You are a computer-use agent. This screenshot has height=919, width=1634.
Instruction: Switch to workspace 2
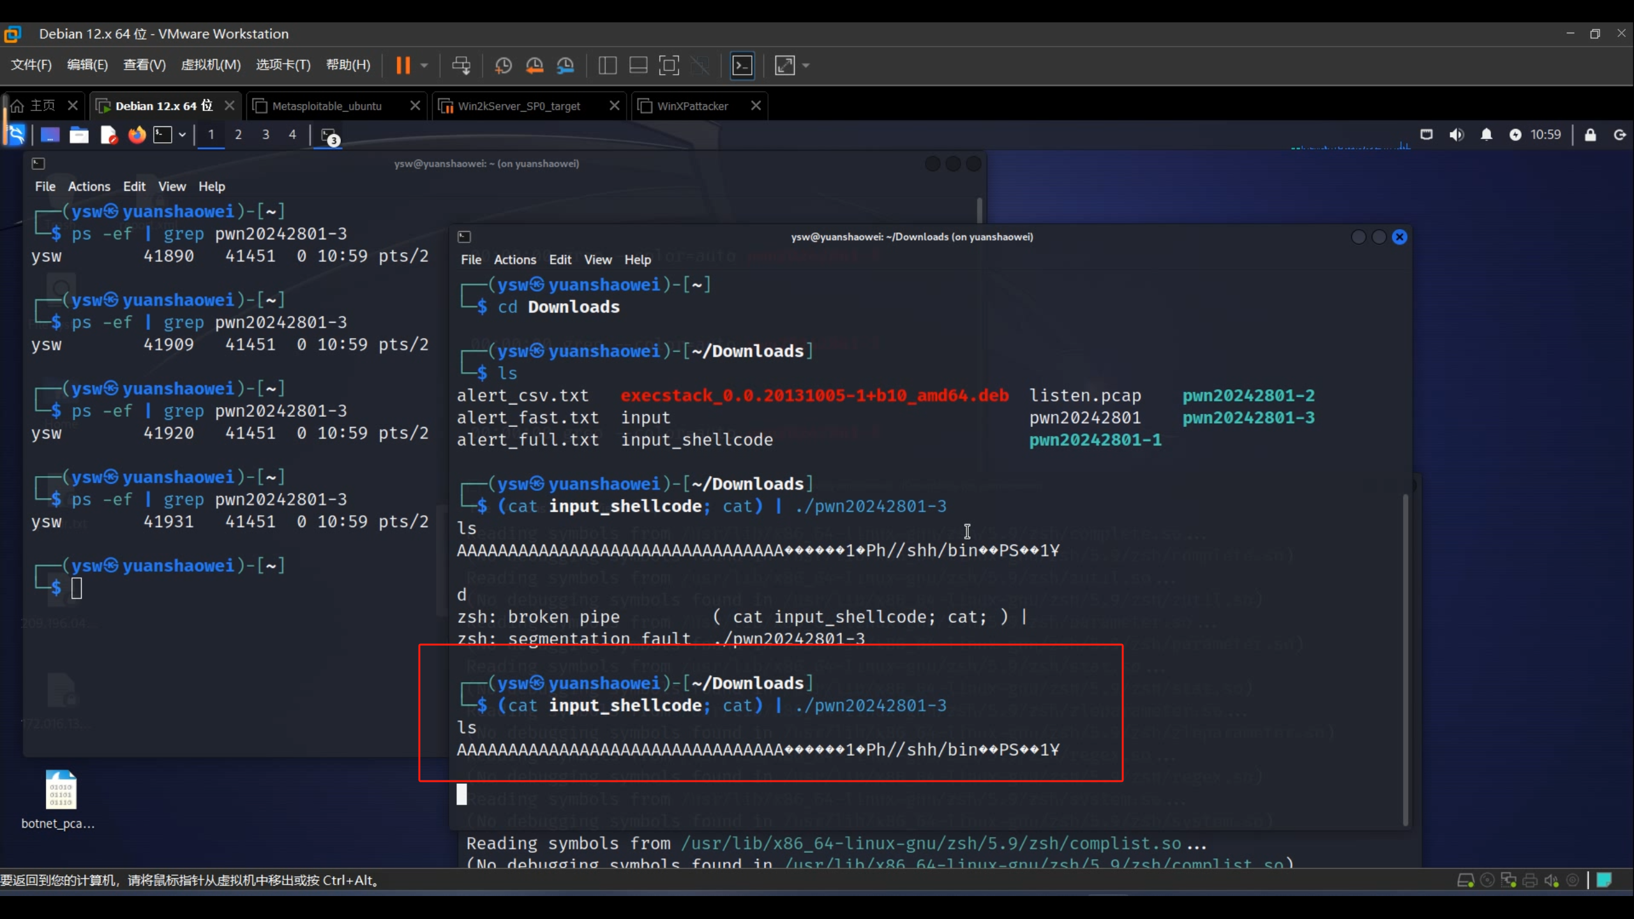[238, 135]
